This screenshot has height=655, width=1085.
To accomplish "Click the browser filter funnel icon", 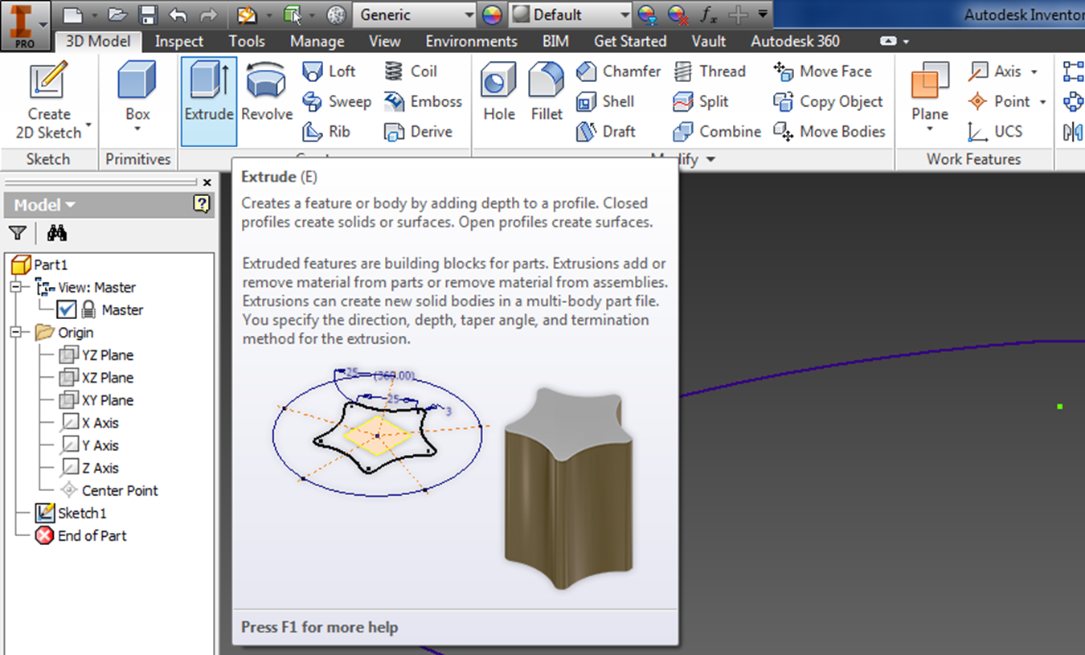I will click(18, 234).
